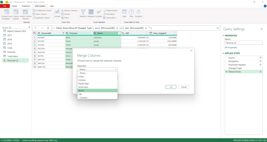Select the Add Column tab
Image resolution: width=267 pixels, height=142 pixels.
point(40,6)
